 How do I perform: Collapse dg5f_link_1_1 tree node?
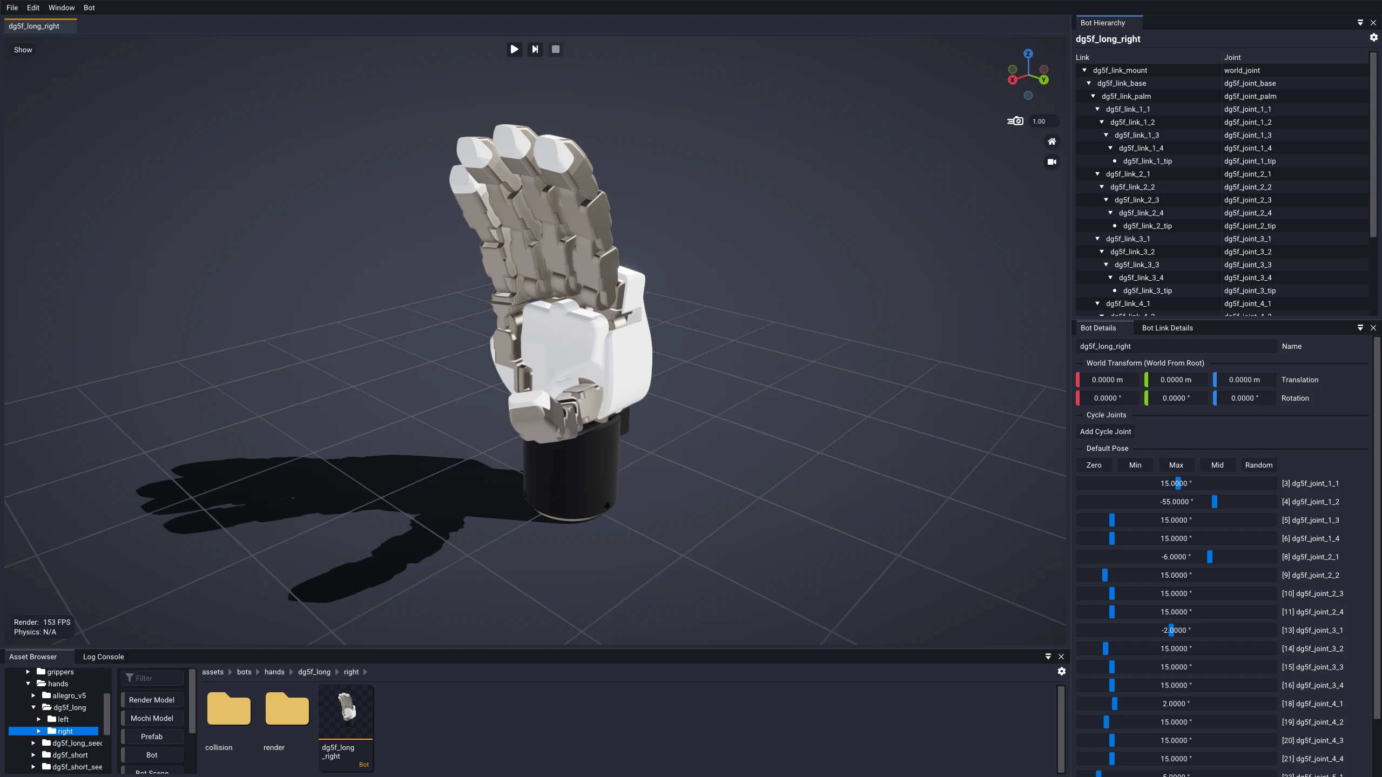(x=1097, y=109)
